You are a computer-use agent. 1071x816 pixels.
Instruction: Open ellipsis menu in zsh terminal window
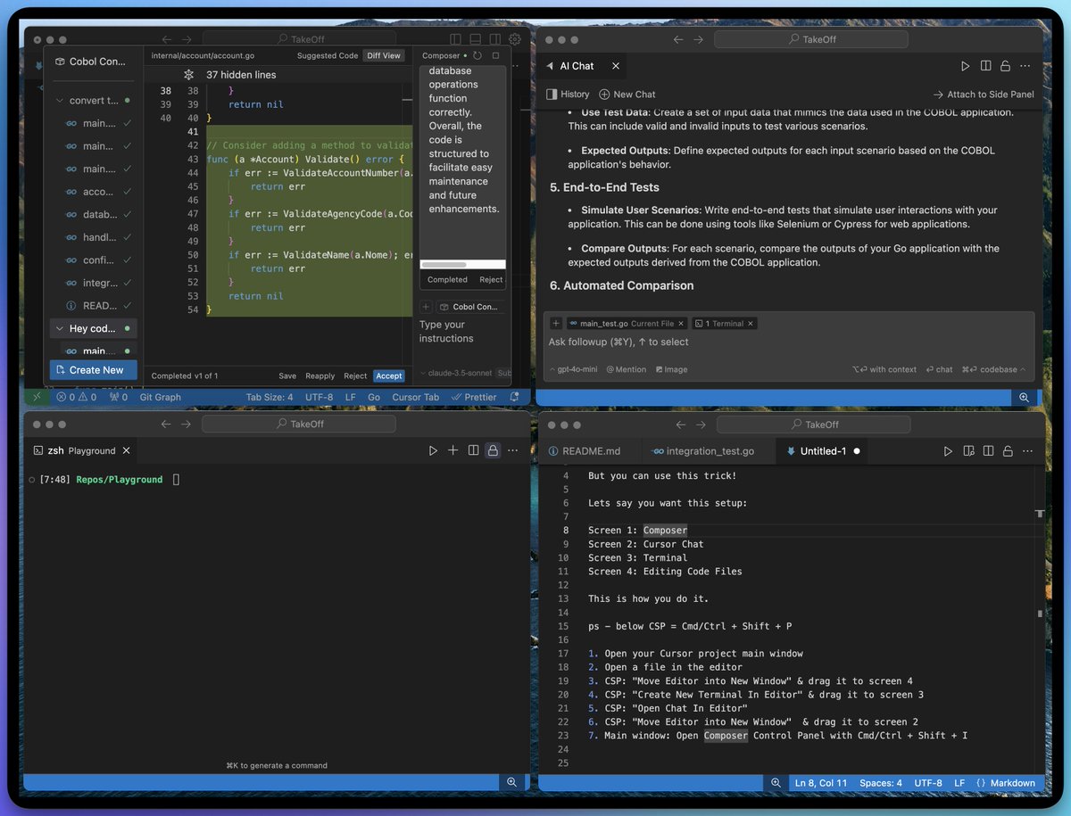coord(513,451)
